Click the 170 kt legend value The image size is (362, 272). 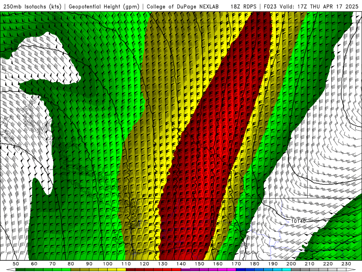[x=236, y=264]
